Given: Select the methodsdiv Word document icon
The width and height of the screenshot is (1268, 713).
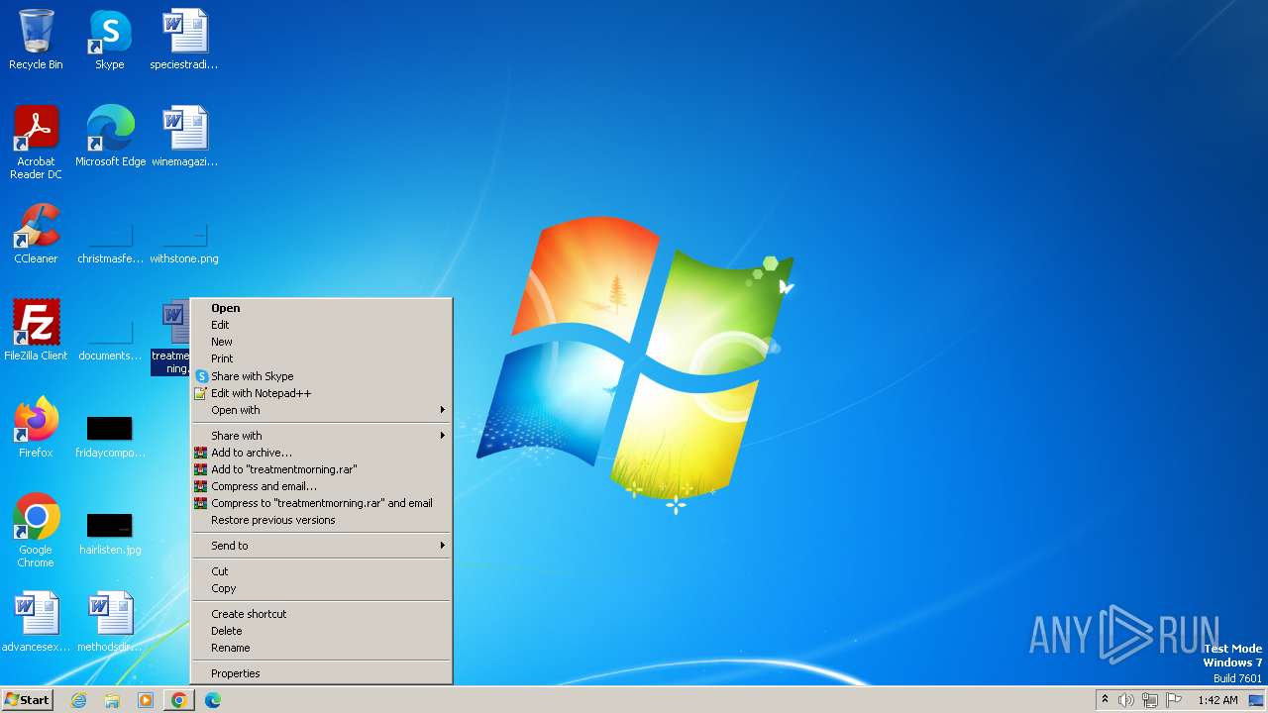Looking at the screenshot, I should 110,622.
